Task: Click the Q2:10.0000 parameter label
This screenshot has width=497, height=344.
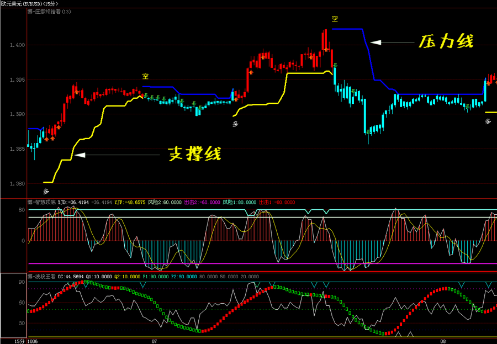Action: pos(127,277)
